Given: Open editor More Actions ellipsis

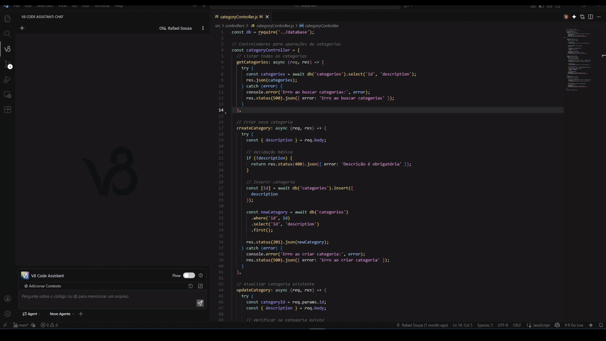Looking at the screenshot, I should (598, 17).
